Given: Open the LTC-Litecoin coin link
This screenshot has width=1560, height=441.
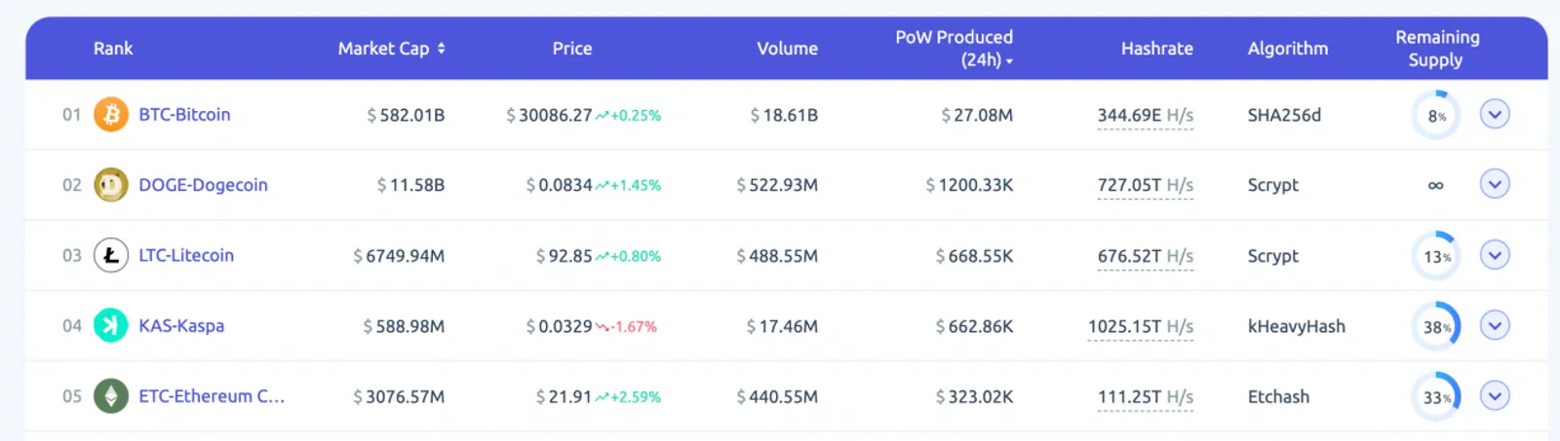Looking at the screenshot, I should 186,255.
